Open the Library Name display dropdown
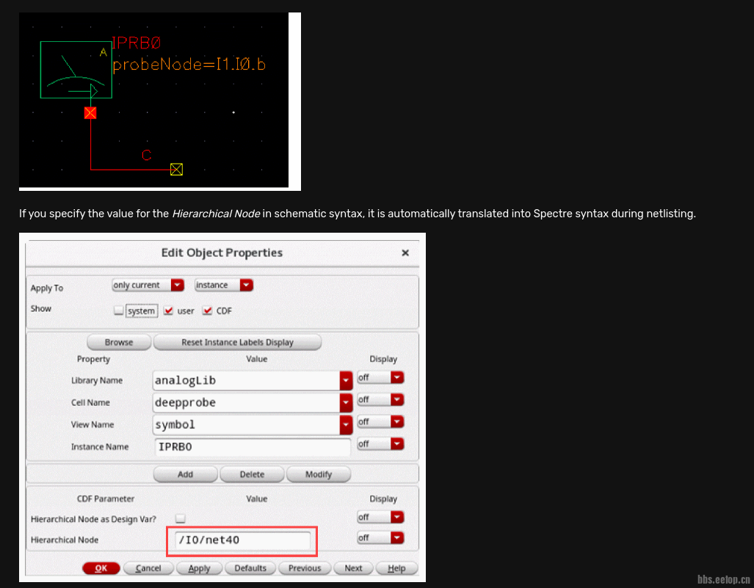The width and height of the screenshot is (754, 588). click(380, 377)
